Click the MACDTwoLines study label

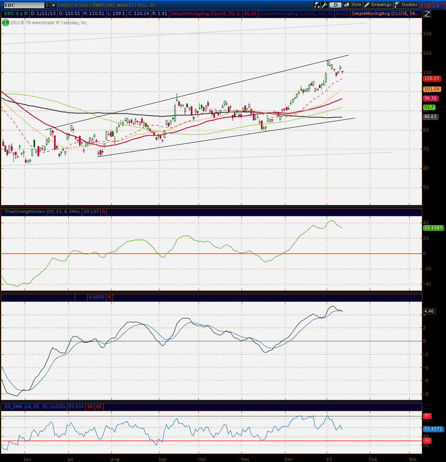[x=38, y=297]
